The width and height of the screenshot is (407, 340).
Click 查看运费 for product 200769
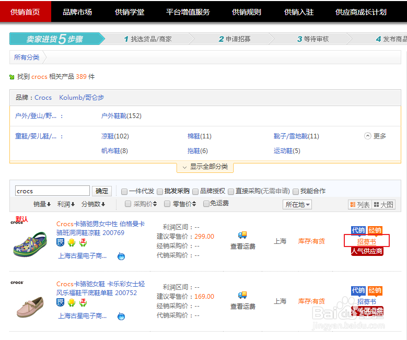coord(243,247)
